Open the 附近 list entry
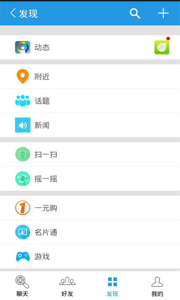Screen dimensions: 180x300 [x=90, y=76]
